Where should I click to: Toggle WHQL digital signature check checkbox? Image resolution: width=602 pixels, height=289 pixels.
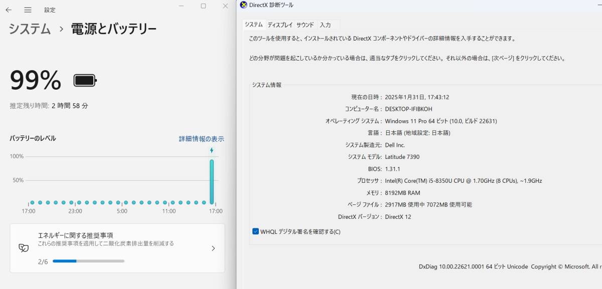click(256, 231)
